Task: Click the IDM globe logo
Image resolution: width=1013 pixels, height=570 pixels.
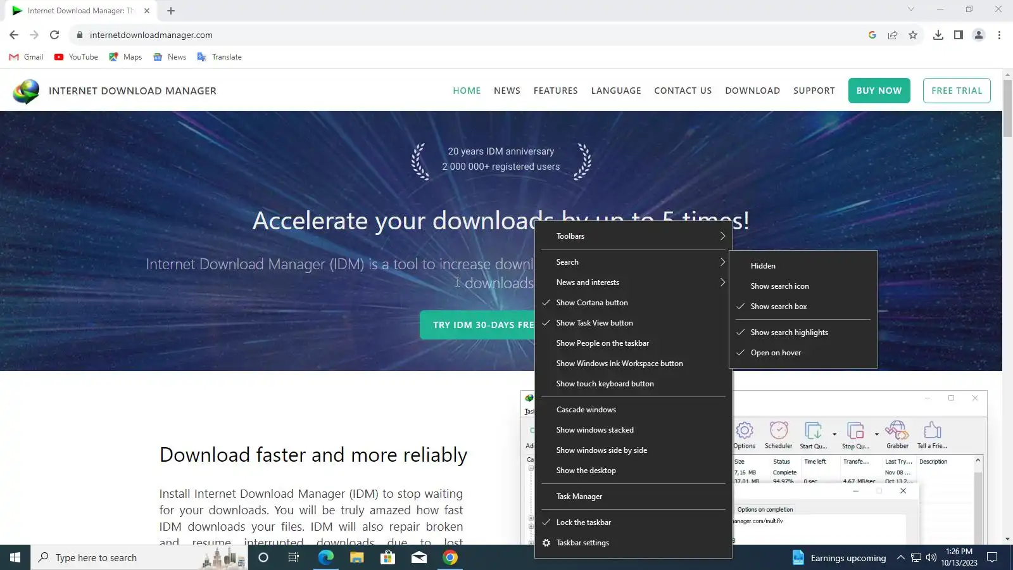Action: [26, 91]
